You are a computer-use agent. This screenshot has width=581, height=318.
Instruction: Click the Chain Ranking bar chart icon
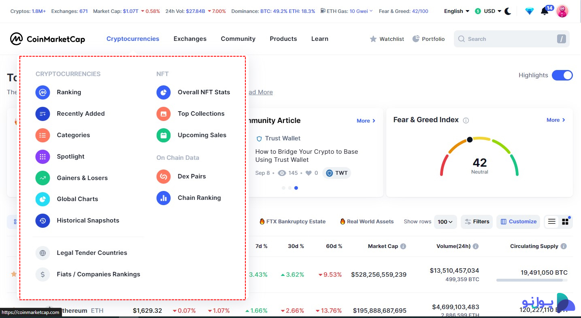click(x=164, y=198)
